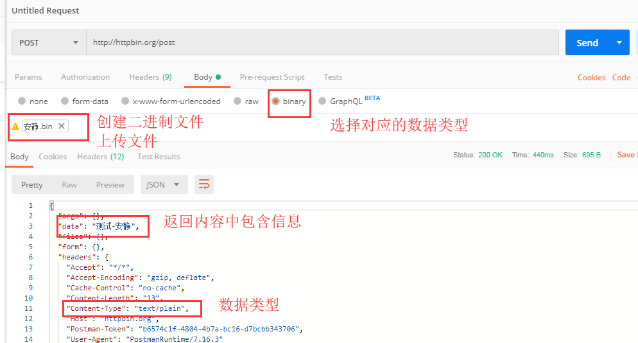The width and height of the screenshot is (638, 343).
Task: Click the "User-Agent" response line
Action: [145, 339]
